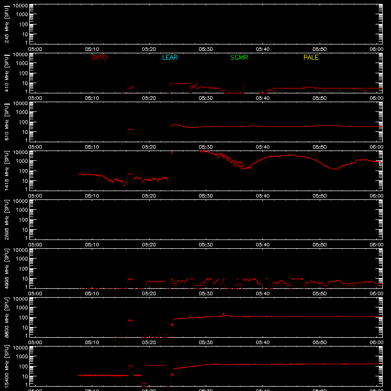This screenshot has height=391, width=391.
Task: Click the 05:40 label under the 4995 MHz plot
Action: [262, 294]
